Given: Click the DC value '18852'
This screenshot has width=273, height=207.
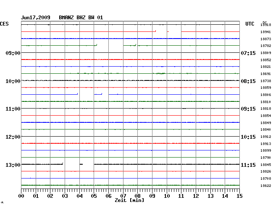Looking at the screenshot, I should [x=266, y=60].
